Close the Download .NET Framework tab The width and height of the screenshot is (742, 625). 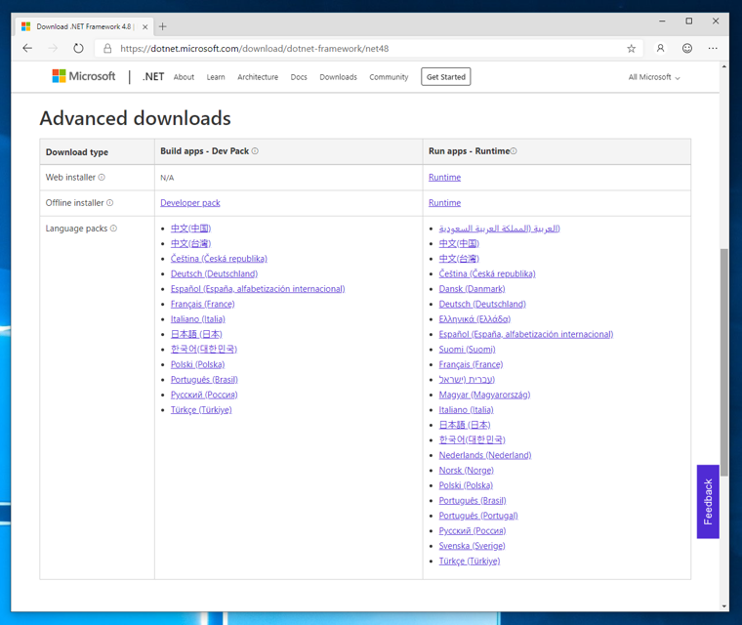pos(145,27)
